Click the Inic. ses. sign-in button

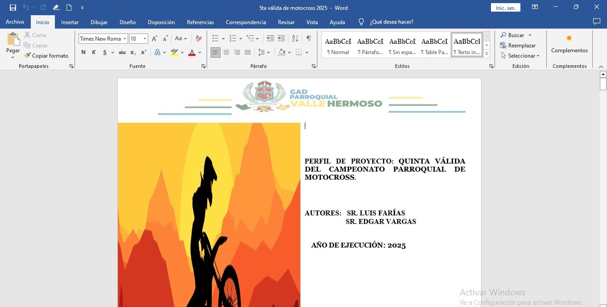tap(505, 8)
